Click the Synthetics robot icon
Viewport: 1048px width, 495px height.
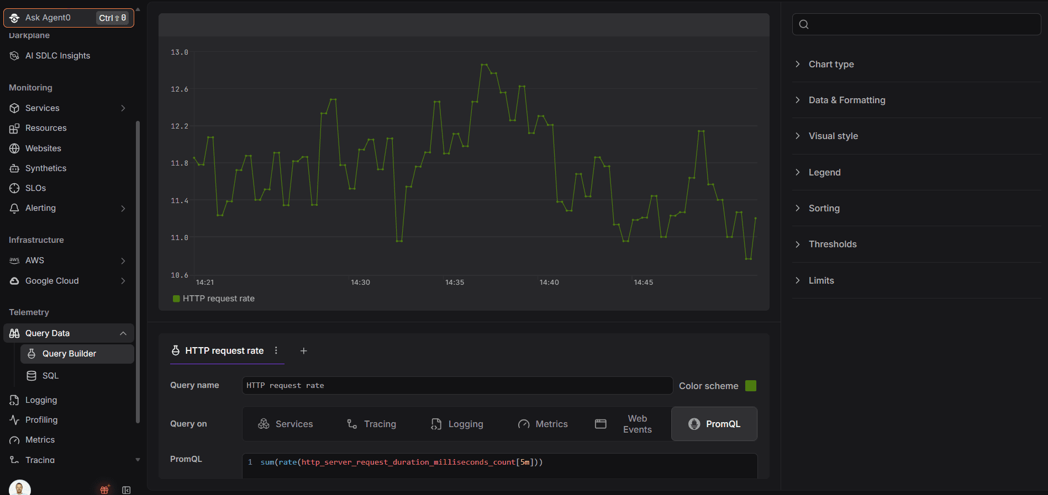pyautogui.click(x=14, y=168)
